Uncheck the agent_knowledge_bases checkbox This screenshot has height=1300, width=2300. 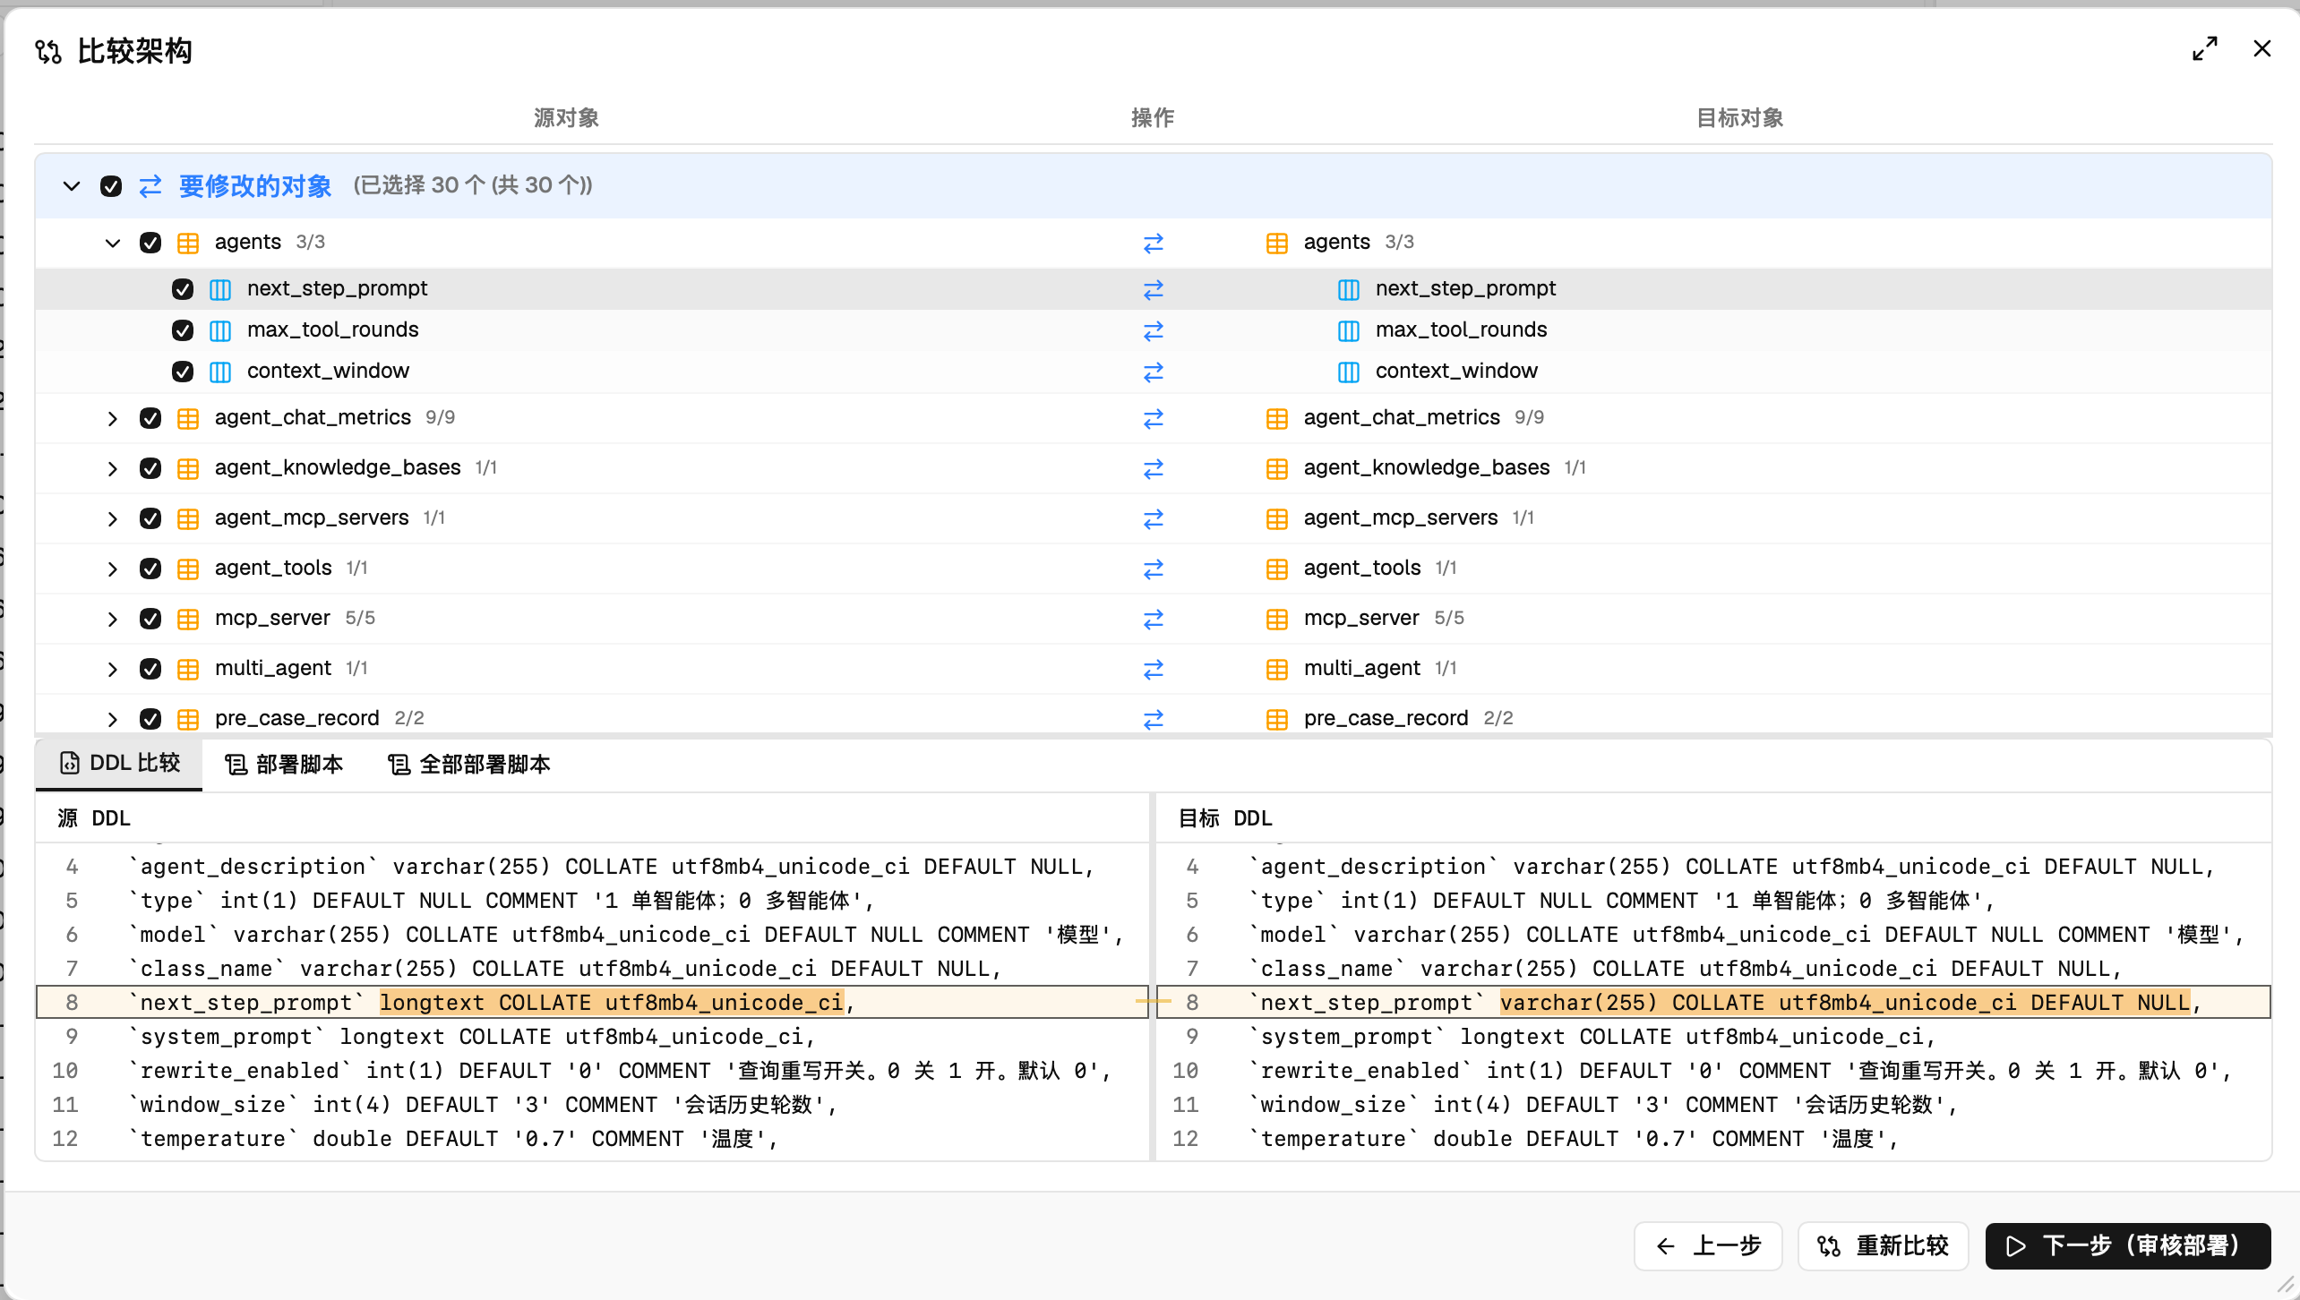pyautogui.click(x=150, y=468)
